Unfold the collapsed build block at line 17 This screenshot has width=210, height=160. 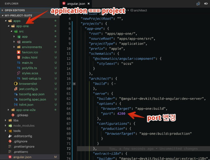pos(74,84)
